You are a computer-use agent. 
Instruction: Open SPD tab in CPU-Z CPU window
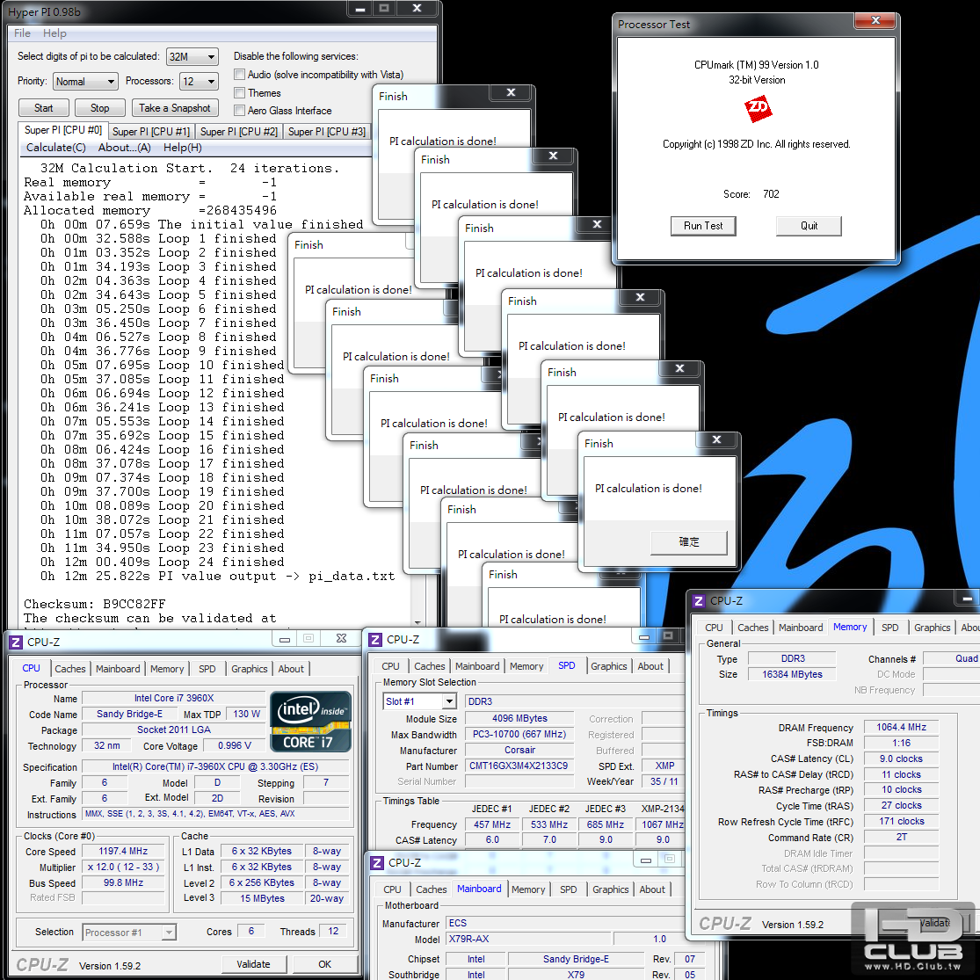pyautogui.click(x=207, y=669)
